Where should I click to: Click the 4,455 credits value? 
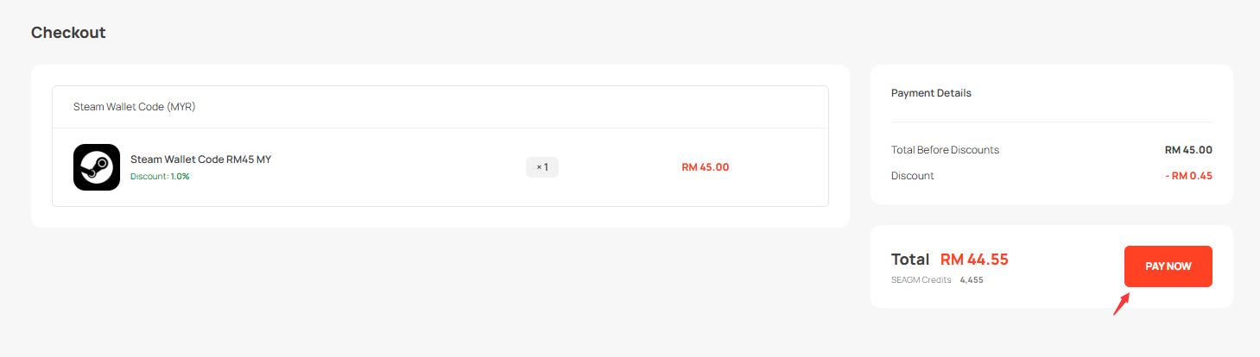pyautogui.click(x=972, y=280)
